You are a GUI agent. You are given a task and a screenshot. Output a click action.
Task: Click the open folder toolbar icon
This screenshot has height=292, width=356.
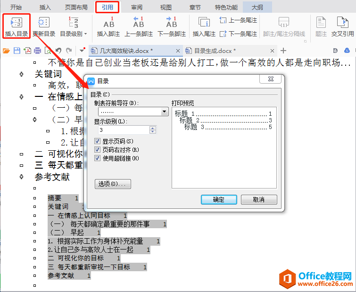pyautogui.click(x=6, y=51)
